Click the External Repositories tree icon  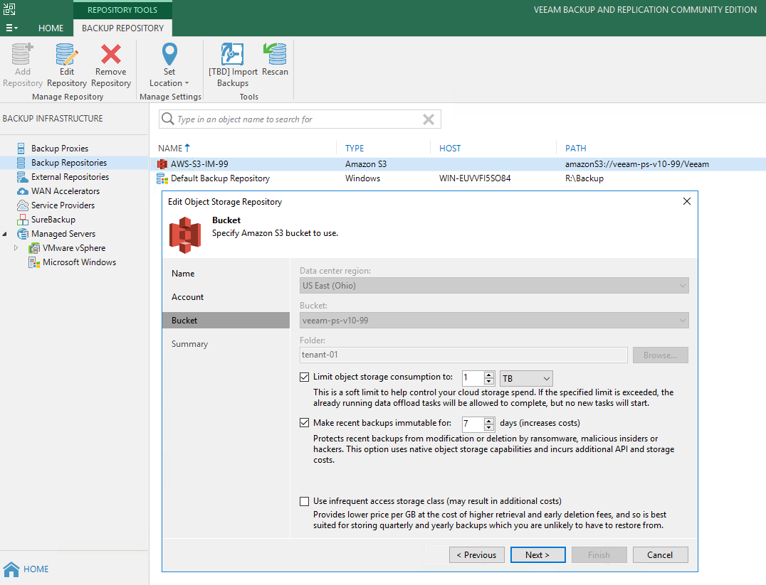point(22,176)
